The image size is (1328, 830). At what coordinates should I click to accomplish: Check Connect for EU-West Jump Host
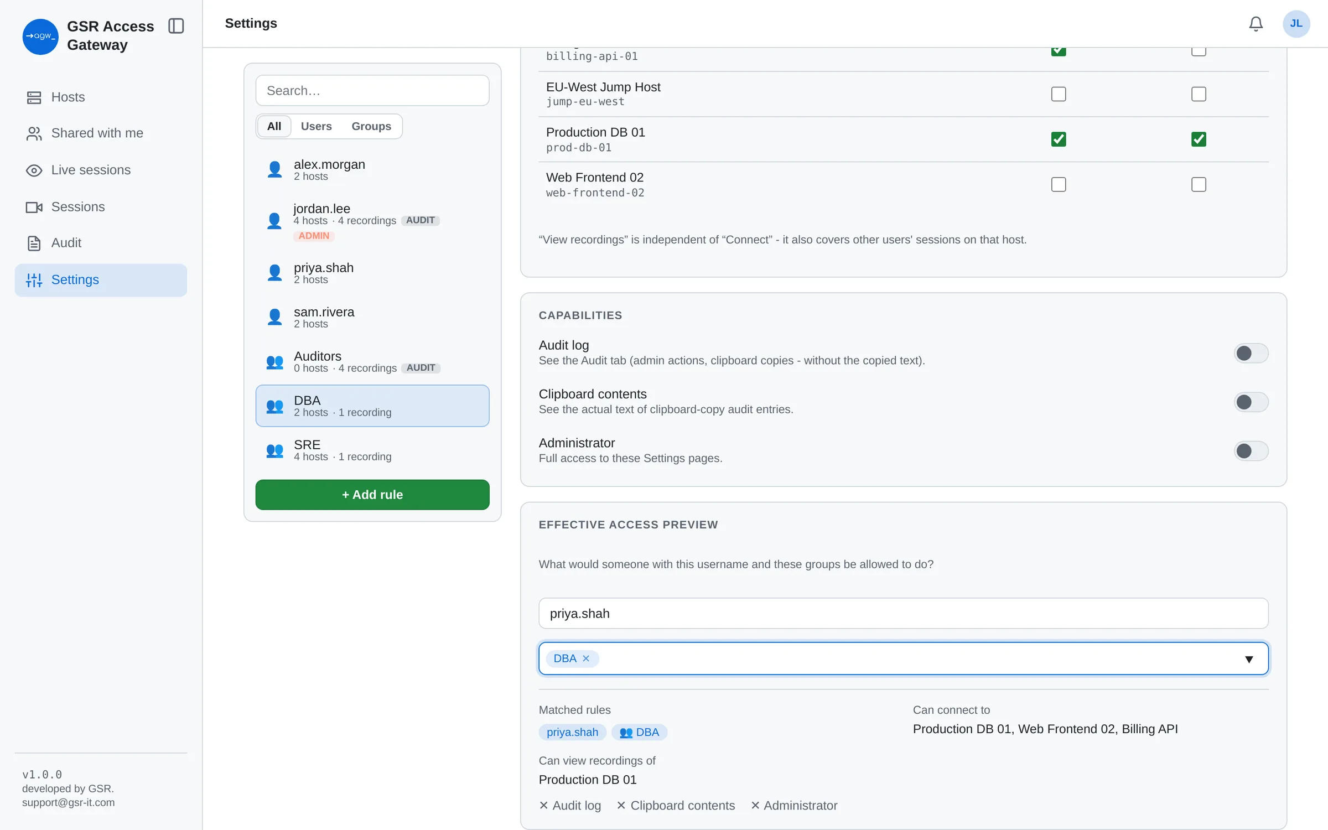[1058, 94]
